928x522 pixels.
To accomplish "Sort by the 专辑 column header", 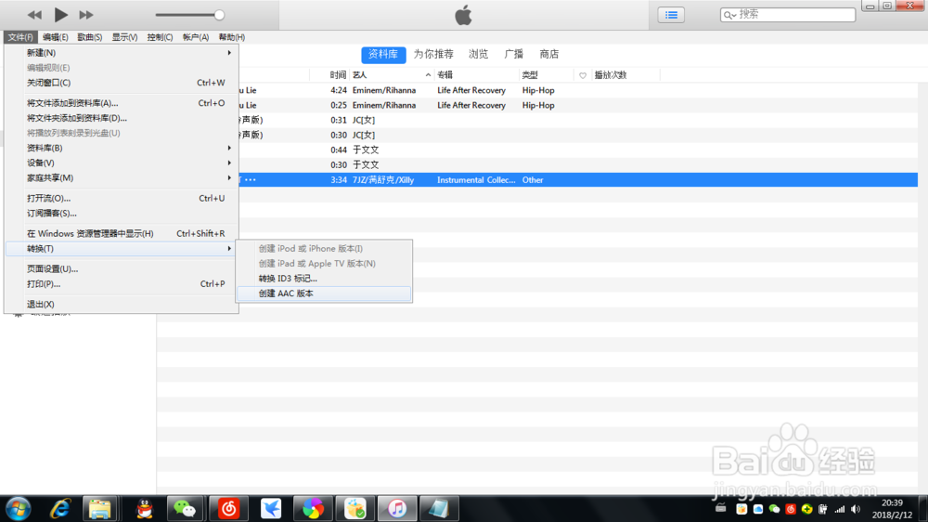I will point(477,75).
